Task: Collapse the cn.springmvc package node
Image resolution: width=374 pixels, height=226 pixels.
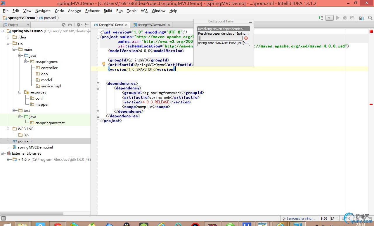Action: pyautogui.click(x=26, y=61)
